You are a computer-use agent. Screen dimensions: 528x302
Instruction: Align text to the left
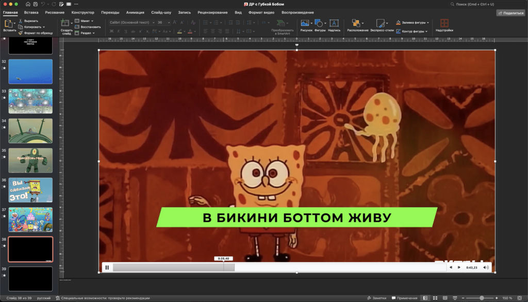(x=205, y=31)
